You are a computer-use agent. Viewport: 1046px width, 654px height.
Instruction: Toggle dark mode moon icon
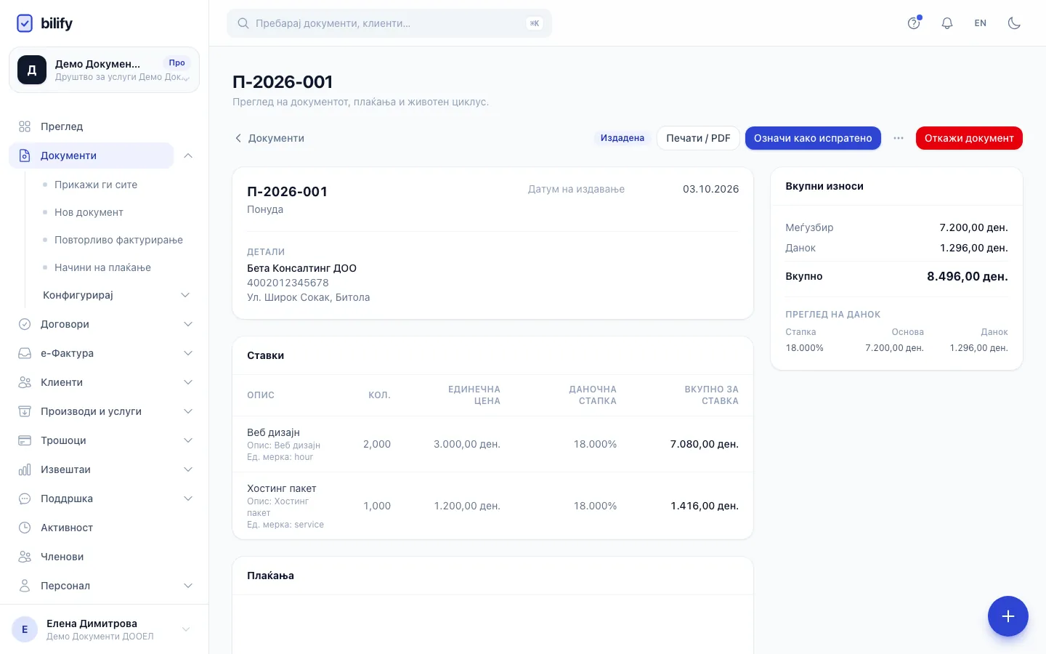tap(1014, 23)
